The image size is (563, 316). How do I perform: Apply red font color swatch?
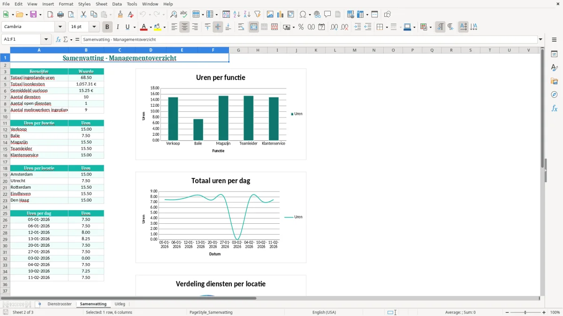coord(145,27)
